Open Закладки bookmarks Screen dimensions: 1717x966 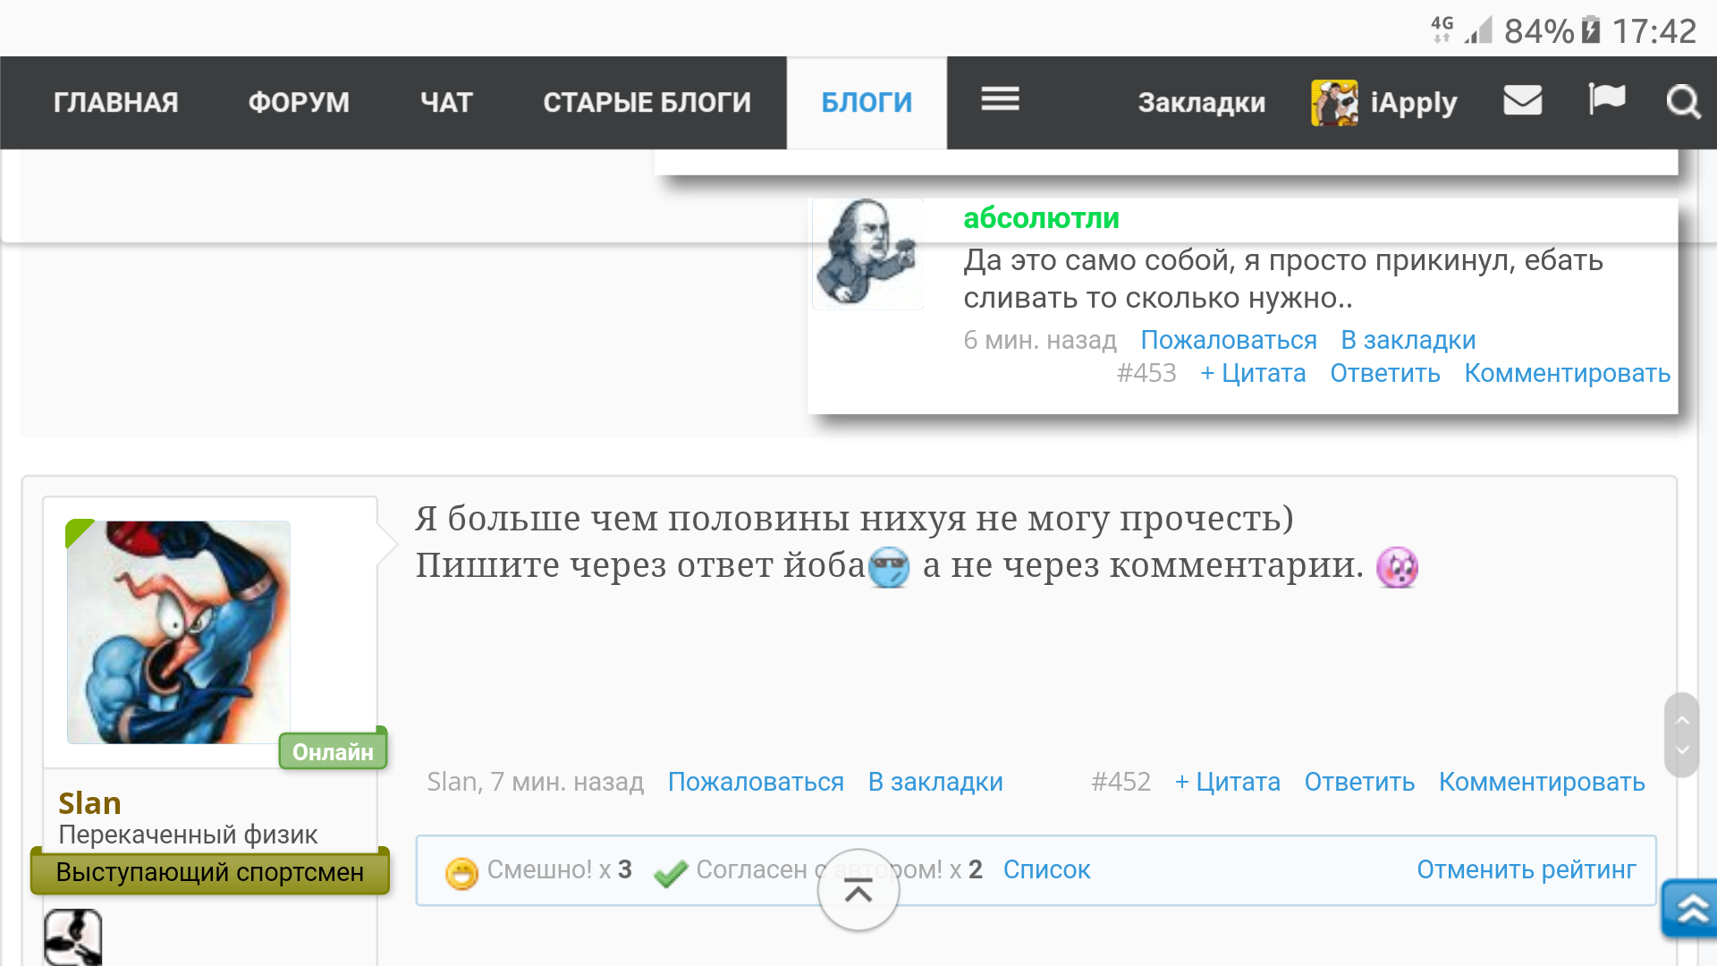[1201, 103]
